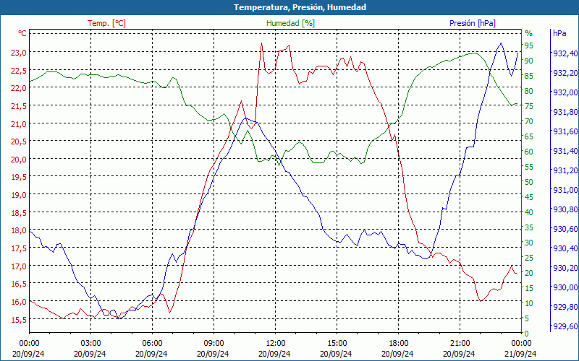Click the '17,0' temperature axis tick

pos(19,266)
